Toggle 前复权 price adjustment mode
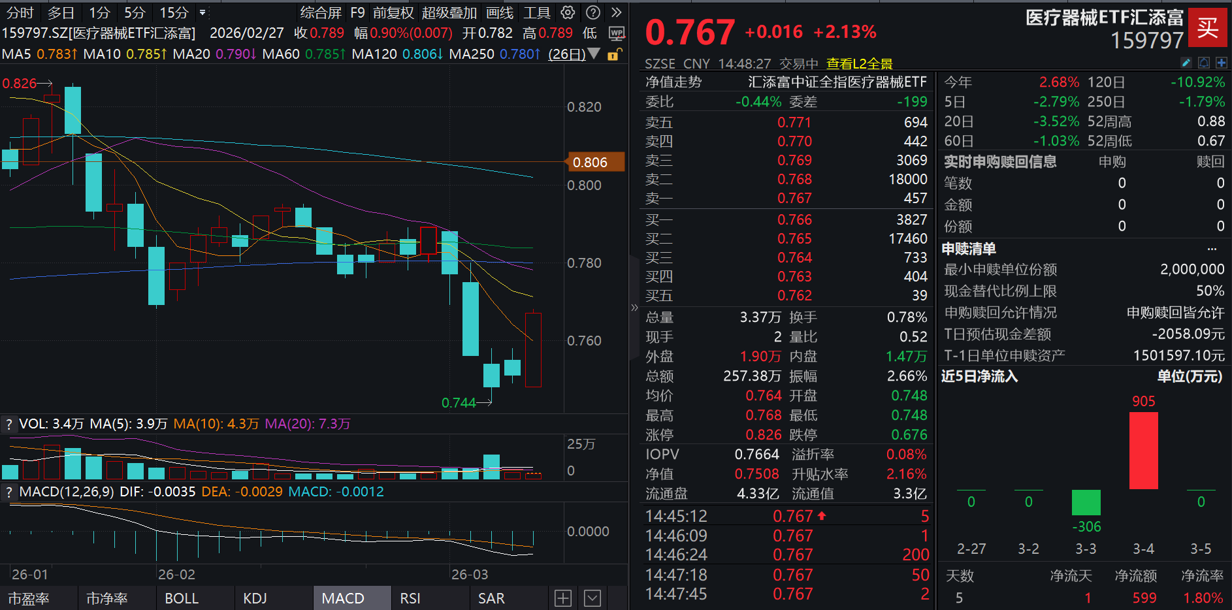The width and height of the screenshot is (1232, 610). click(393, 12)
